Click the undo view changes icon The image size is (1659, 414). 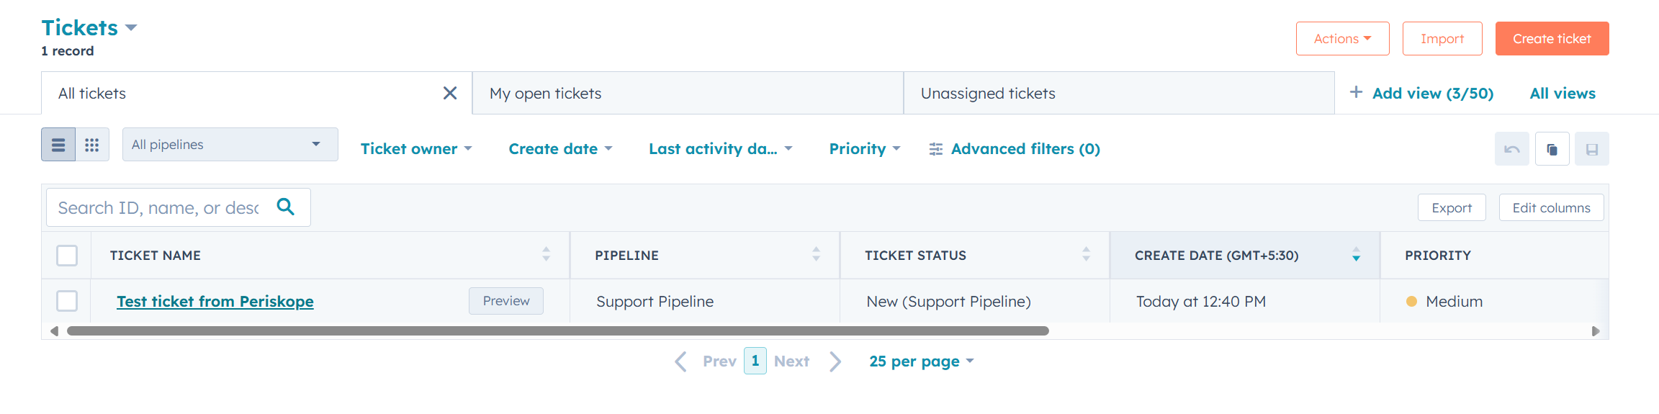[1512, 149]
